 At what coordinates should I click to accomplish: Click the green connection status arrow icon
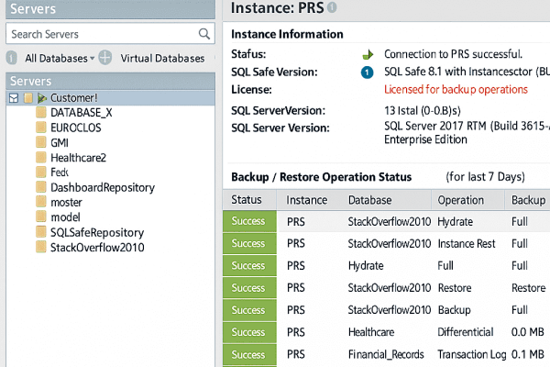(x=368, y=54)
